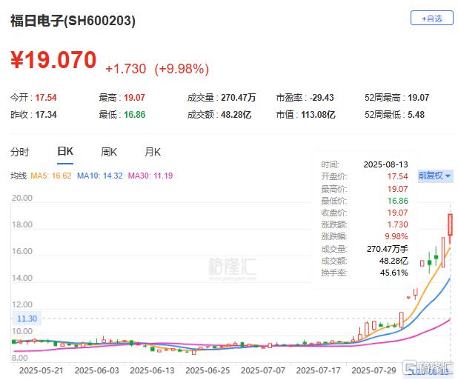Click the 换手率 row in the tooltip

[365, 273]
